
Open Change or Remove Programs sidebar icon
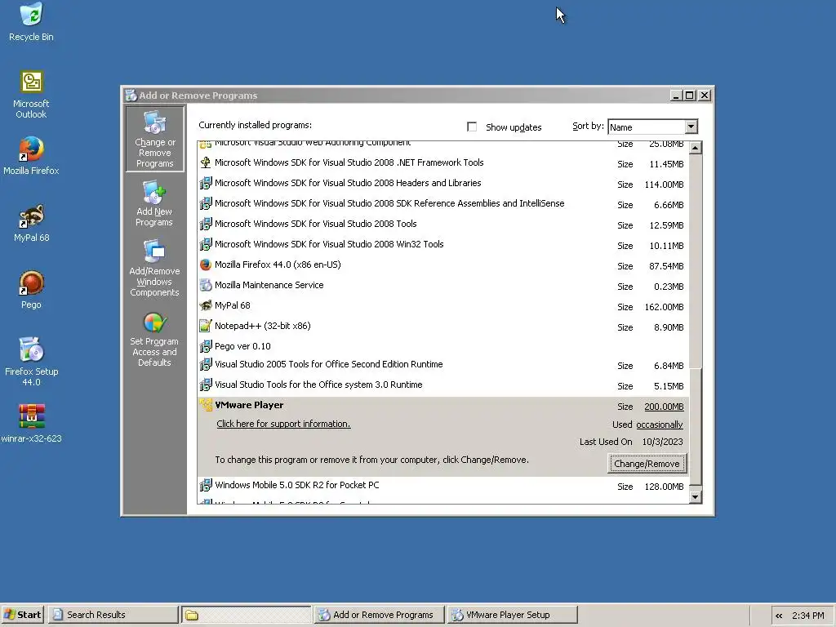pyautogui.click(x=154, y=139)
